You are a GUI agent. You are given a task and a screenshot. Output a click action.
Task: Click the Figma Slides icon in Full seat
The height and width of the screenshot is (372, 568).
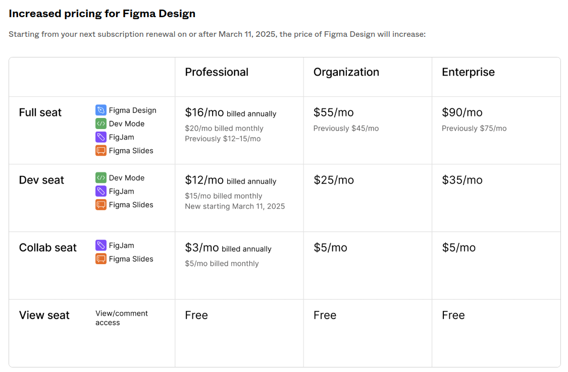tap(101, 150)
